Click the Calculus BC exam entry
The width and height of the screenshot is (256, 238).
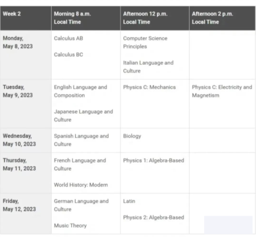pos(69,54)
